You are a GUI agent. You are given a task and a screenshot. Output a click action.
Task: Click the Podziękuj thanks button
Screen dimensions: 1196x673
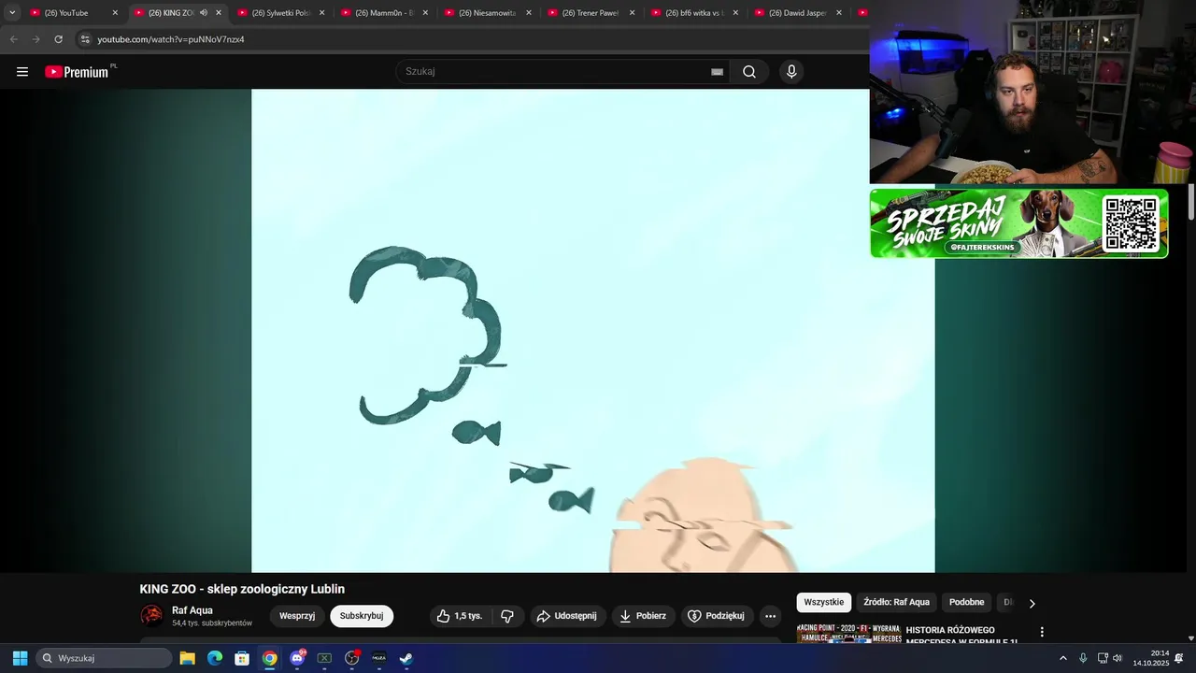point(718,616)
